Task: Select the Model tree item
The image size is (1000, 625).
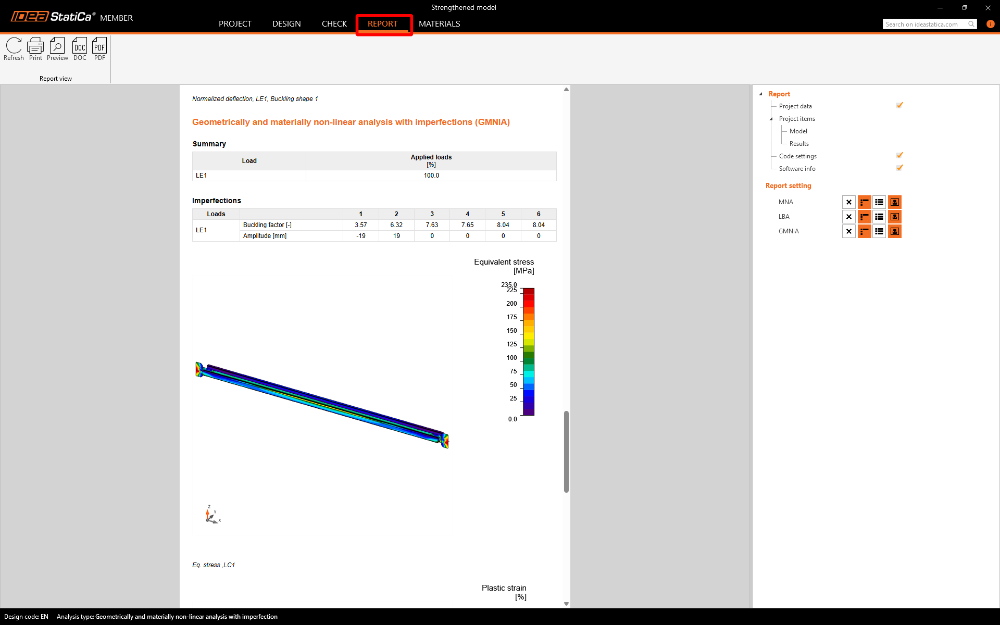Action: [798, 131]
